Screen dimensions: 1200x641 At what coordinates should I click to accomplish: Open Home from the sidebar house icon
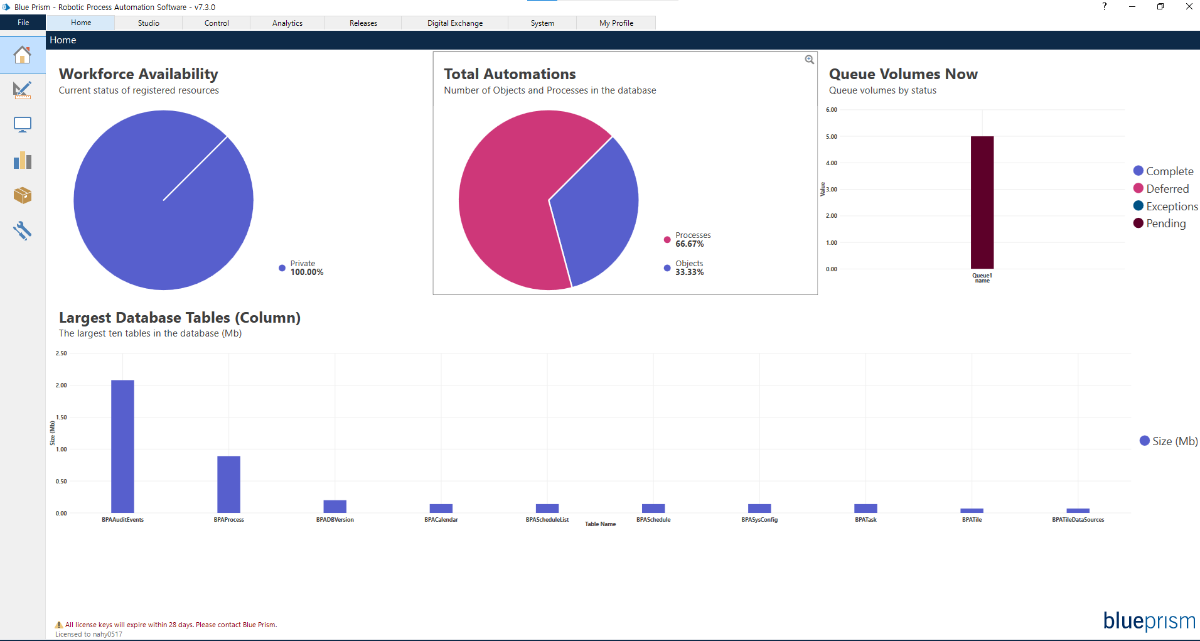coord(23,55)
